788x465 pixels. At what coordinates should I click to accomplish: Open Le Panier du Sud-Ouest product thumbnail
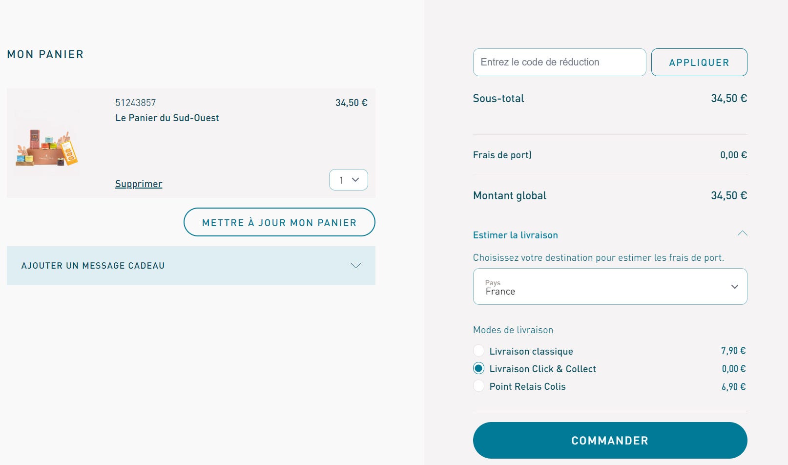[46, 144]
